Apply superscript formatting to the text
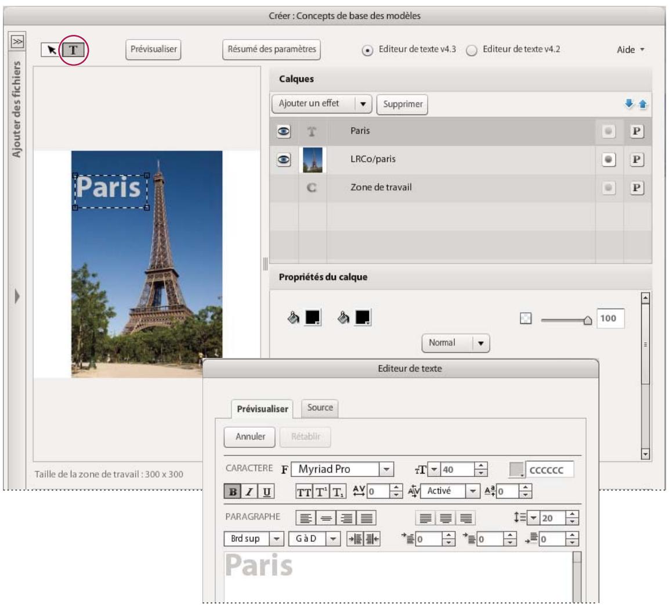This screenshot has width=669, height=606. click(321, 491)
